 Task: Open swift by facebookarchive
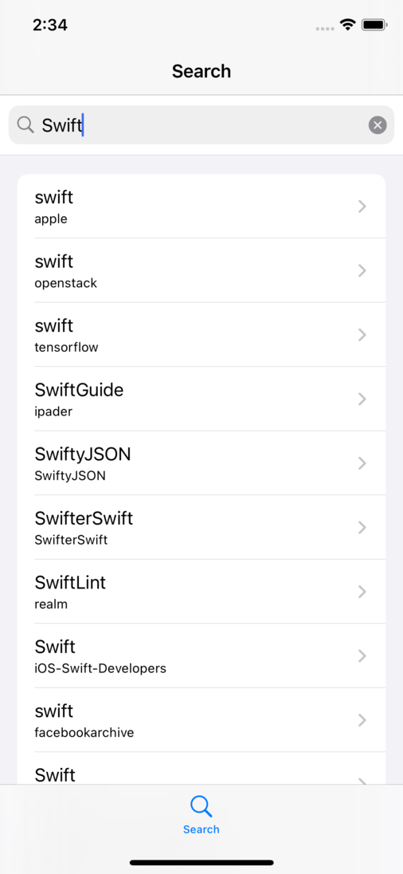pos(201,719)
